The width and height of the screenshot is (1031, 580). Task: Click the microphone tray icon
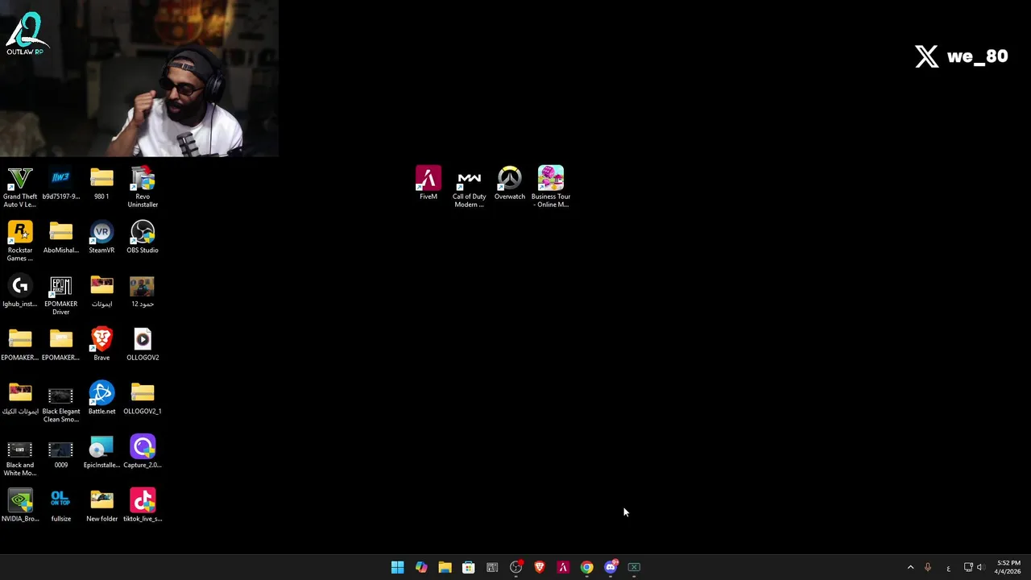pyautogui.click(x=928, y=567)
